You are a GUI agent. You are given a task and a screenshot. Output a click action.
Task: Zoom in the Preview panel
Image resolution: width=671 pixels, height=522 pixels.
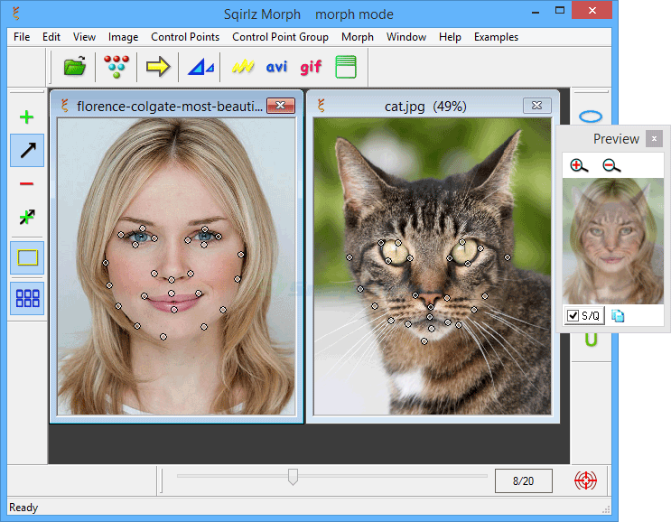(579, 165)
